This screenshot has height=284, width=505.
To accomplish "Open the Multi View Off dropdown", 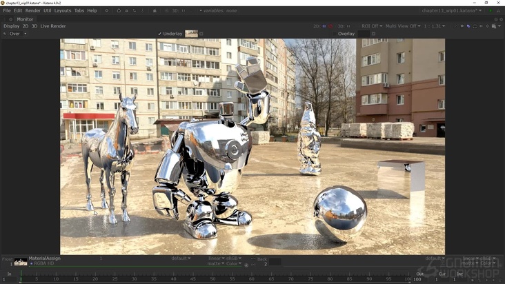I will pyautogui.click(x=403, y=26).
